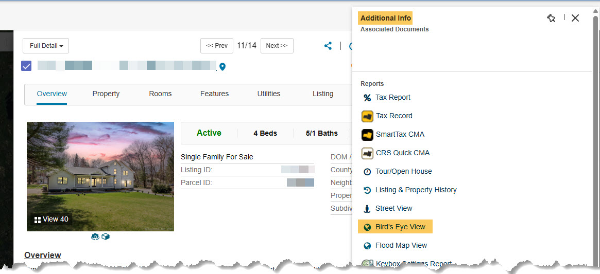
Task: Click the Tax Record yellow icon
Action: pyautogui.click(x=367, y=116)
